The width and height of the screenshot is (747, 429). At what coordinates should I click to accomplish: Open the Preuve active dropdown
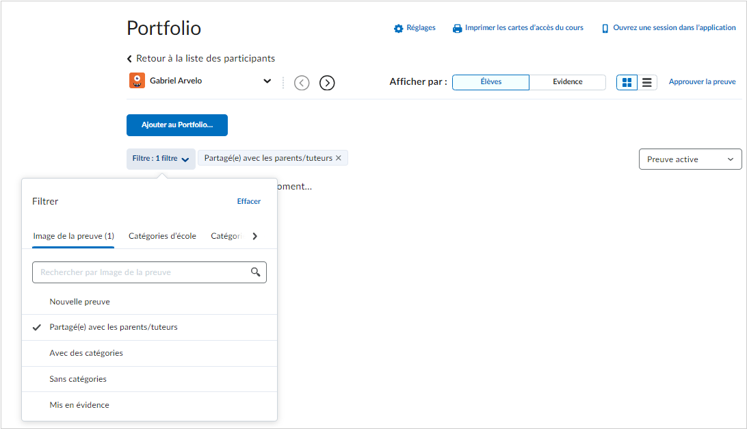[x=690, y=159]
